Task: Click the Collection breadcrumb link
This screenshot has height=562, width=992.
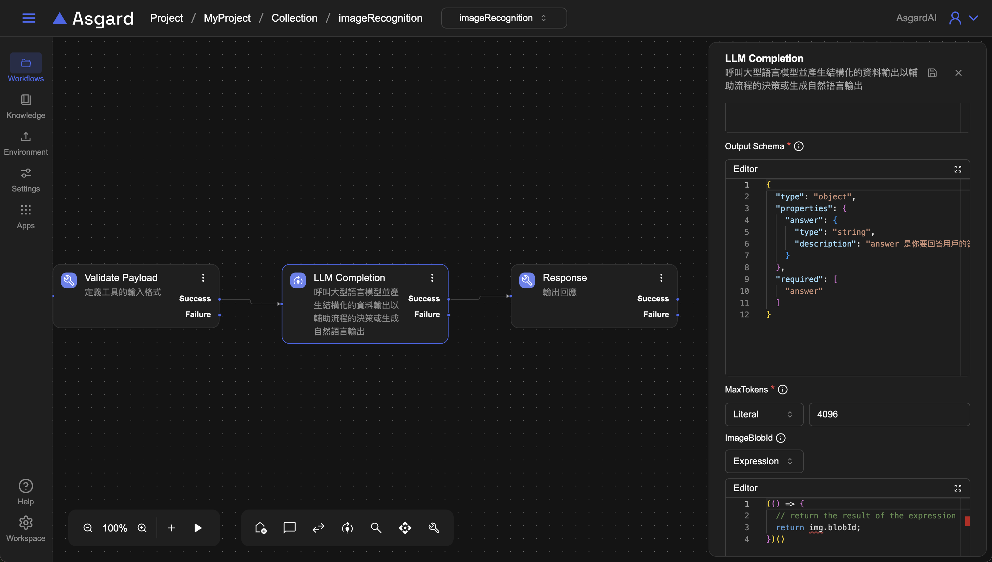Action: pyautogui.click(x=294, y=18)
